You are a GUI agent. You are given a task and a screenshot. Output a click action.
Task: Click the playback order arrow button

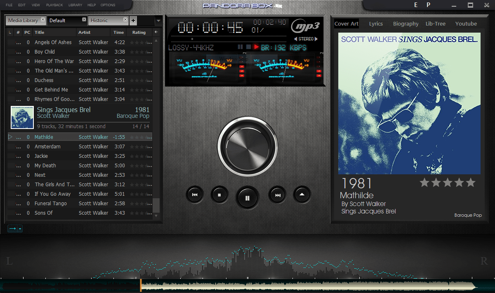(12, 228)
